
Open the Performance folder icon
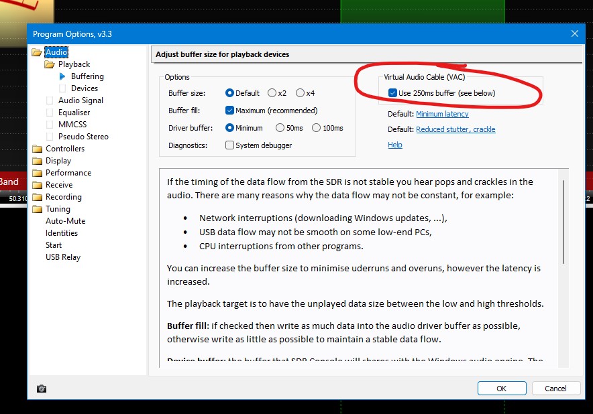[37, 173]
